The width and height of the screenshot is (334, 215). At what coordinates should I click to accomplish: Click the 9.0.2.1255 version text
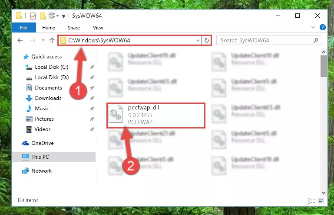140,115
